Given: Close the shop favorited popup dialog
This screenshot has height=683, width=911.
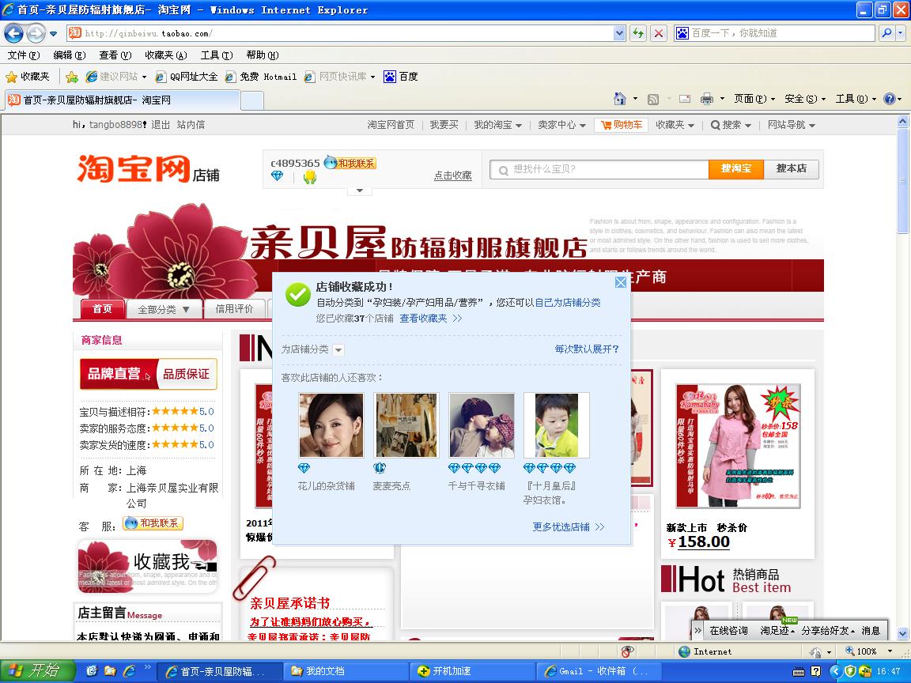Looking at the screenshot, I should click(621, 282).
